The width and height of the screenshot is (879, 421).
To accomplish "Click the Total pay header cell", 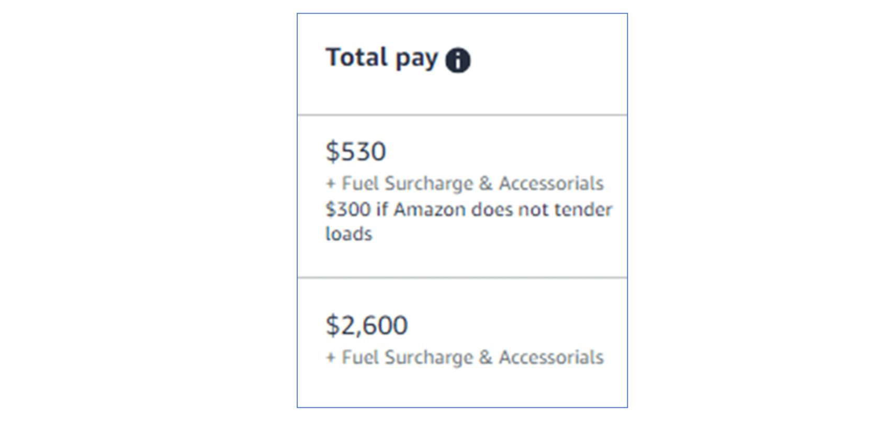I will click(x=460, y=63).
